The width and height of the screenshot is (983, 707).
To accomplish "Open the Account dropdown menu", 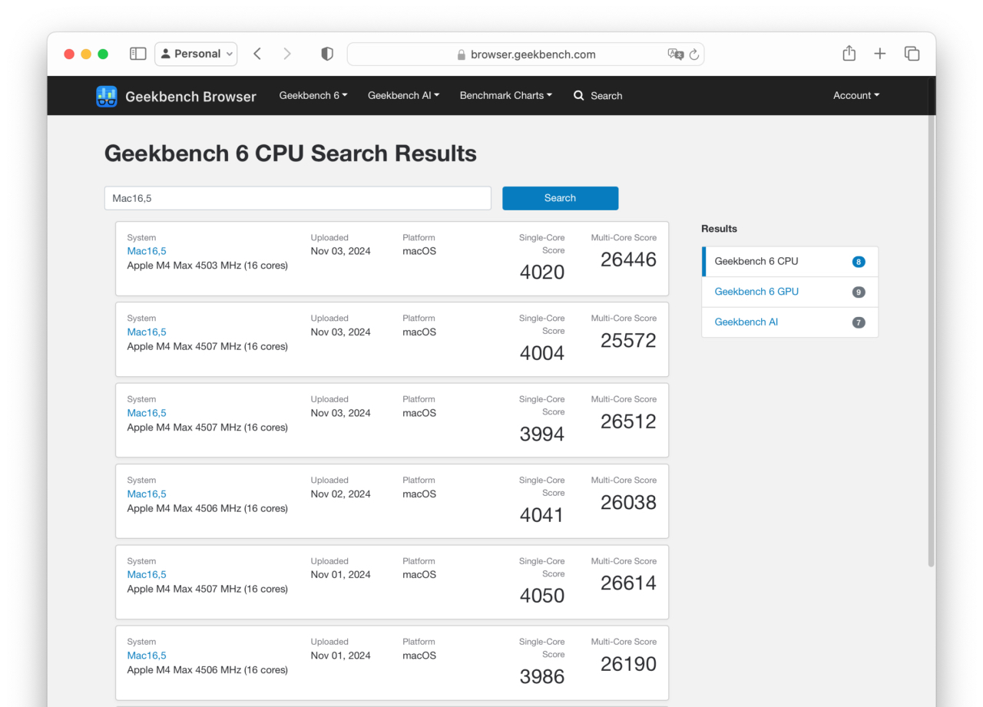I will click(856, 95).
